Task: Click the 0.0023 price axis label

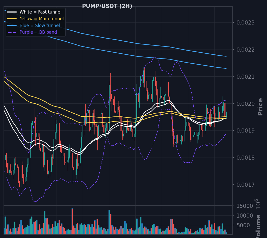Action: [245, 22]
